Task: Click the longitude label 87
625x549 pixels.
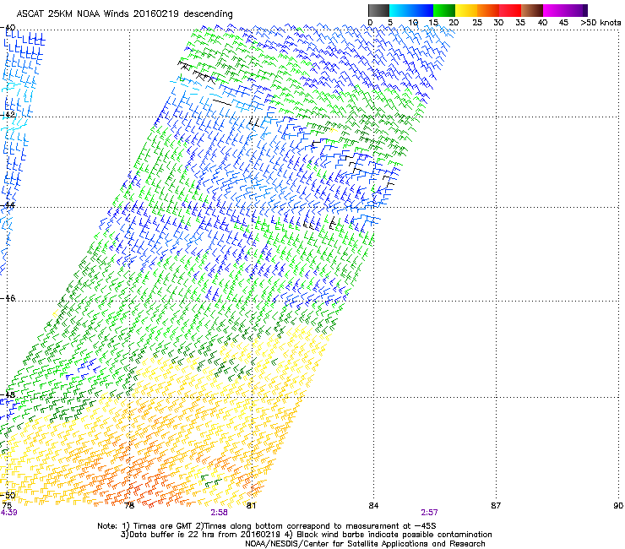Action: [x=496, y=506]
